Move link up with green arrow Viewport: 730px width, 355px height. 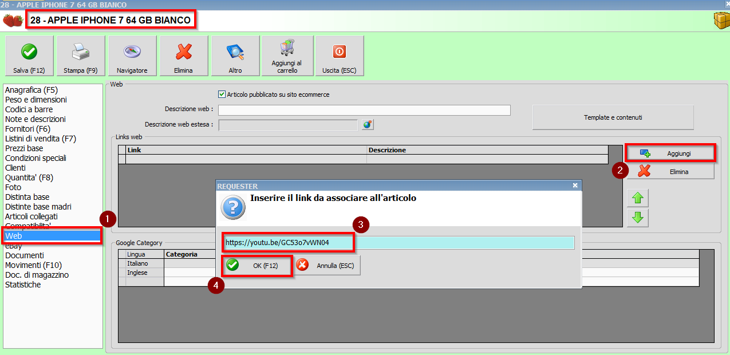638,199
